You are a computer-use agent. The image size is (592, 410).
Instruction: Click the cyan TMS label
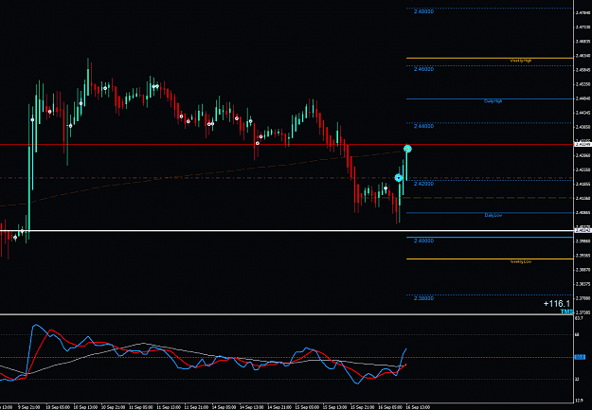pos(566,312)
